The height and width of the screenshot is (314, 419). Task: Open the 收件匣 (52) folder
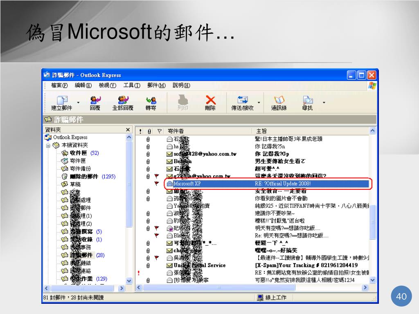80,153
